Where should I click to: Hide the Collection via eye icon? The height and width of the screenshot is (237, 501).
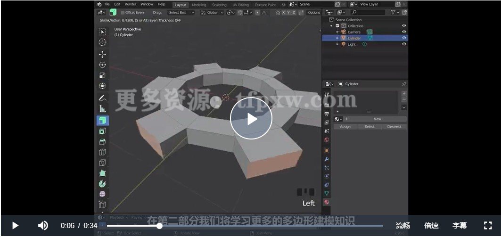coord(404,25)
